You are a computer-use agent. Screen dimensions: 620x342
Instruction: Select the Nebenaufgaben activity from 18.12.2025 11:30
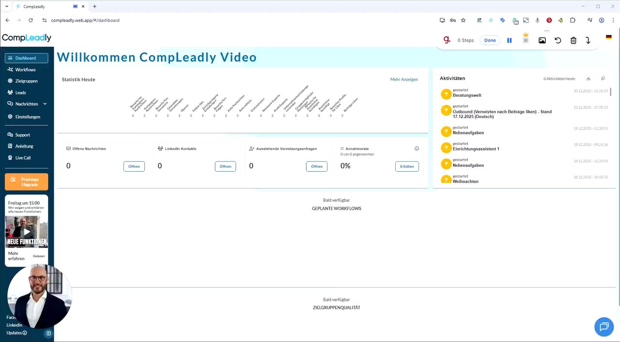click(468, 165)
